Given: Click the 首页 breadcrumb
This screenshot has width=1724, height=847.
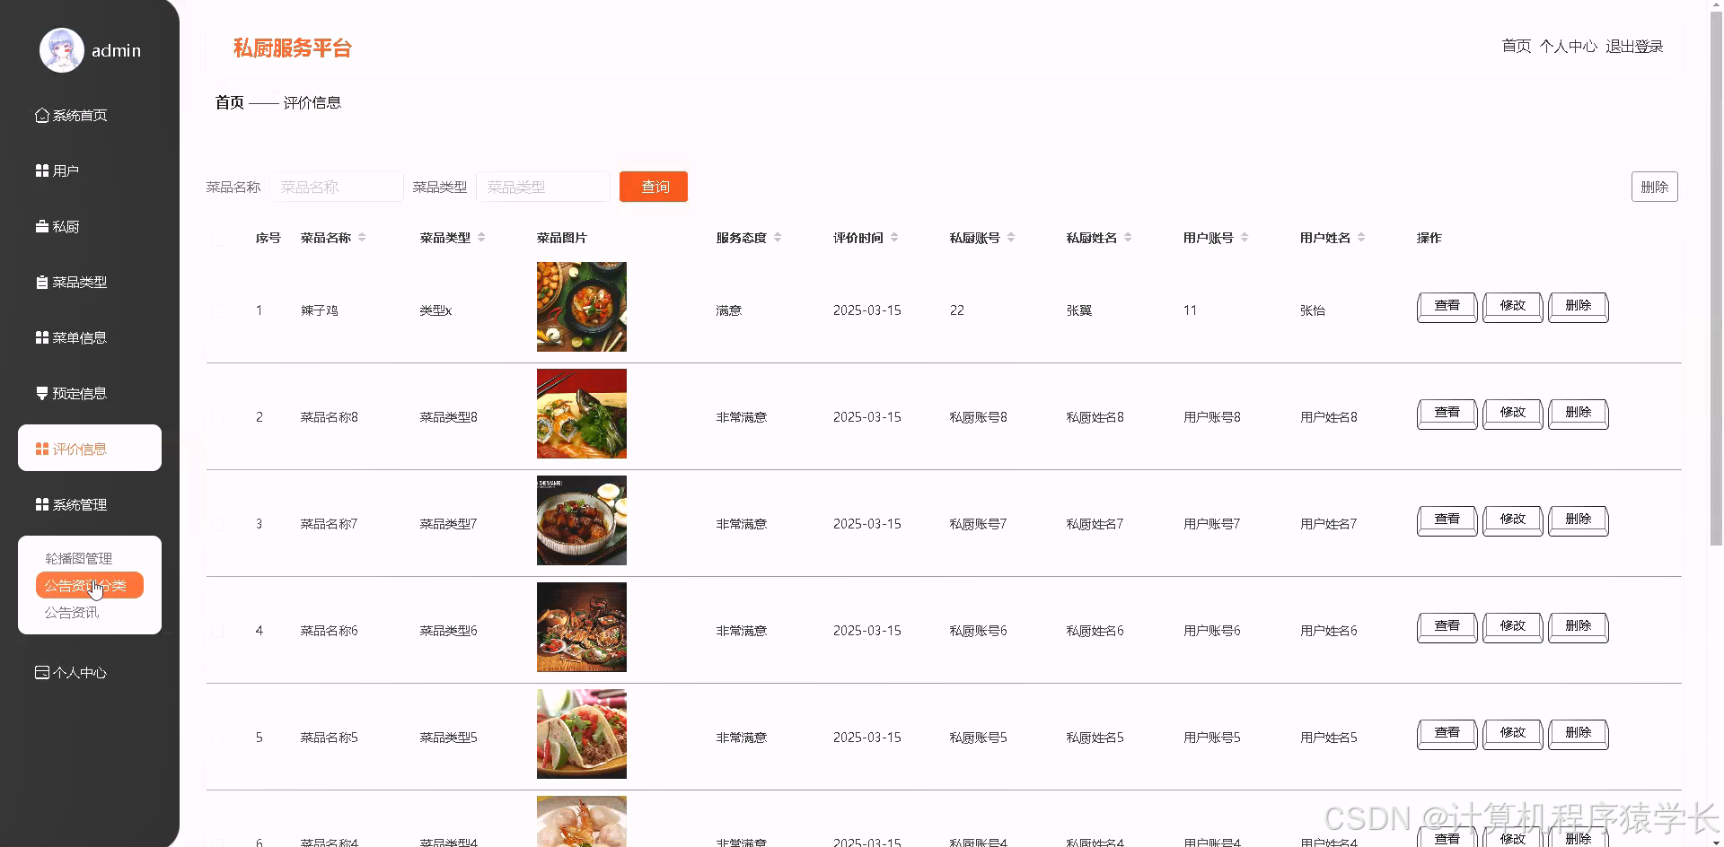Looking at the screenshot, I should tap(230, 102).
